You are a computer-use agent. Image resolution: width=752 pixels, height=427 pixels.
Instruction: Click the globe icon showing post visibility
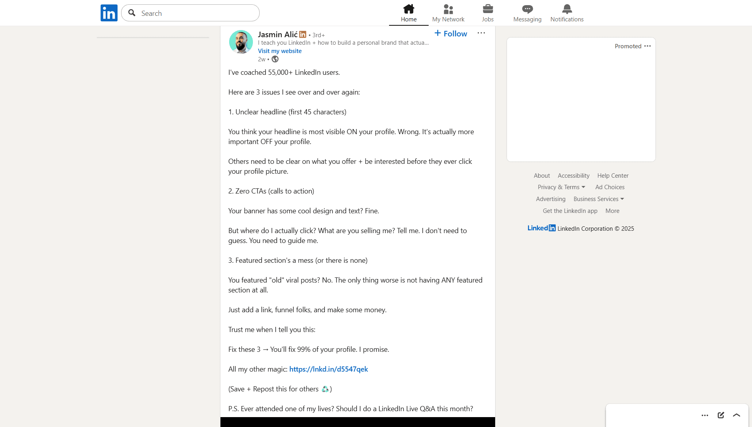275,59
